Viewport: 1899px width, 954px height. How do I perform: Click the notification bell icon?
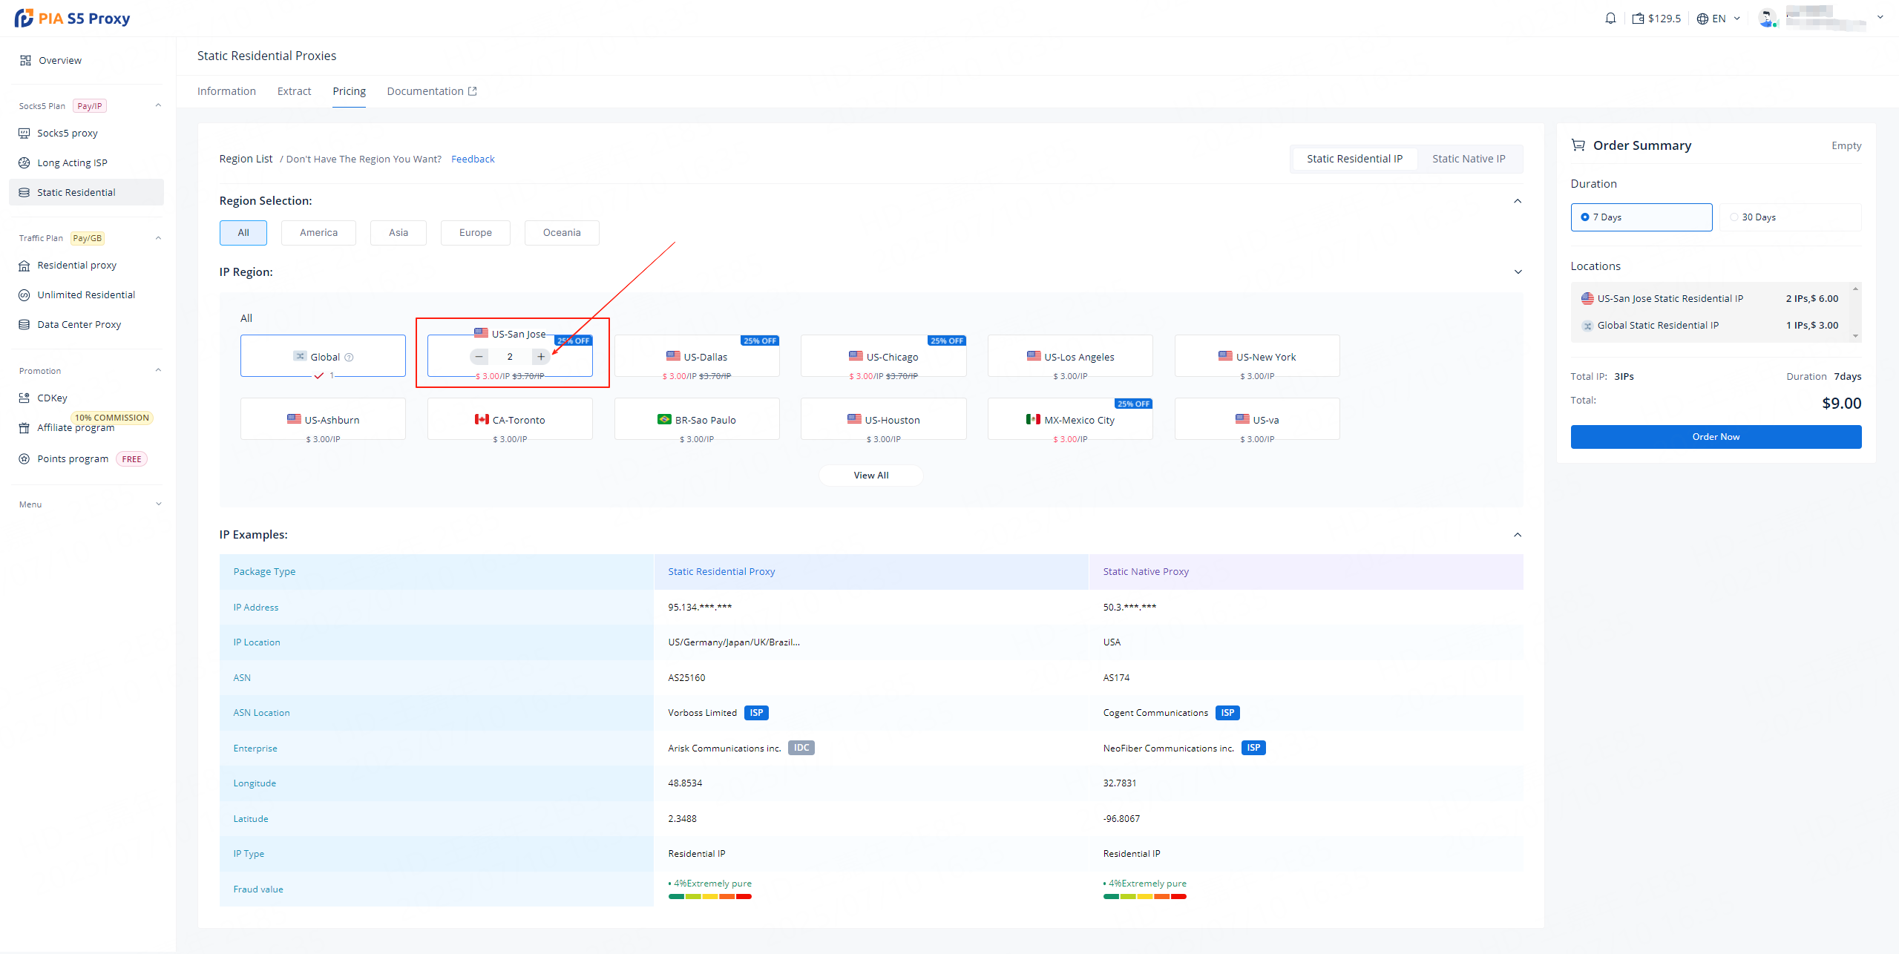1610,19
